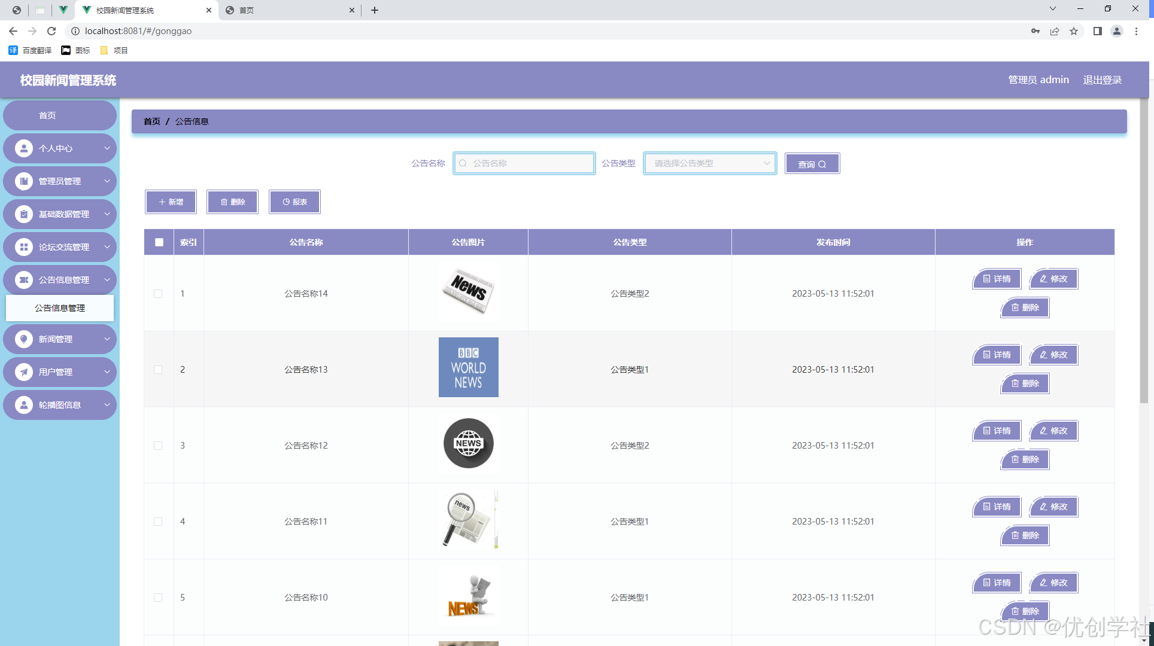Screen dimensions: 1154x646
Task: Click the 新闻管理 sidebar icon
Action: pos(24,339)
